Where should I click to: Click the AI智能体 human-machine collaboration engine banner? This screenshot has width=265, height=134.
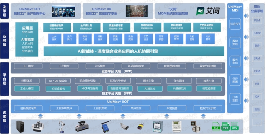coord(134,51)
